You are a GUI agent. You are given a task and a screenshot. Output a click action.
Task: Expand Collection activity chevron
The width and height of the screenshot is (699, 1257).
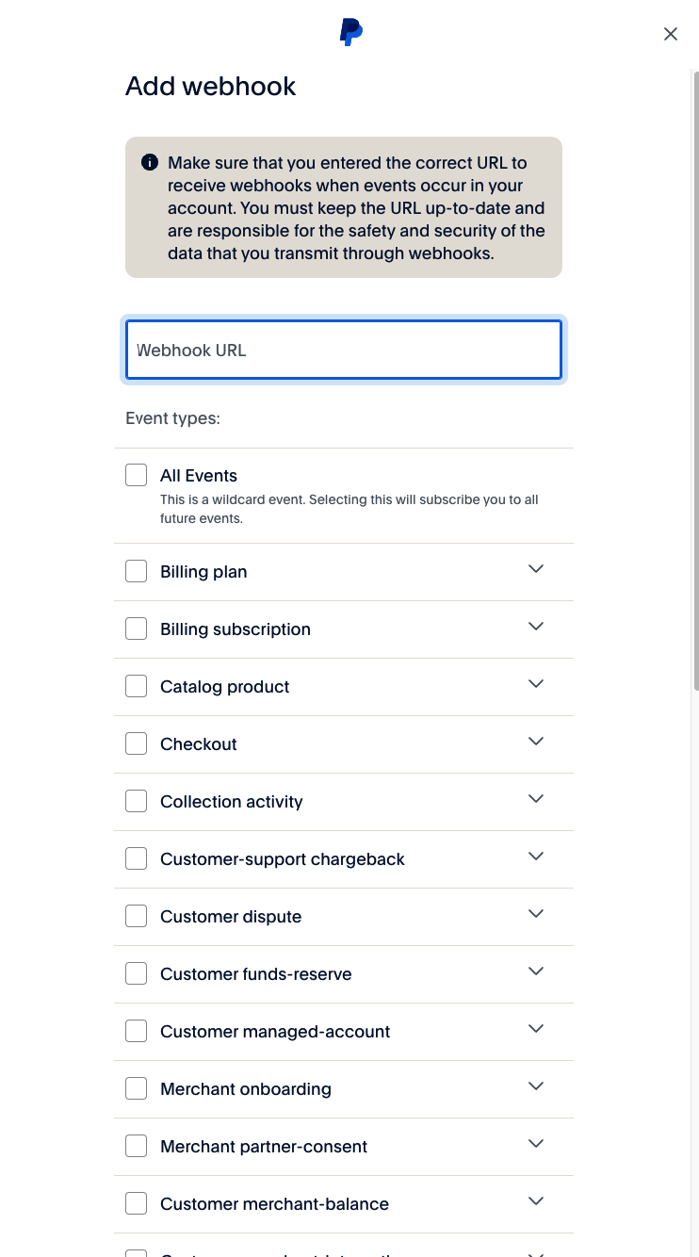536,799
